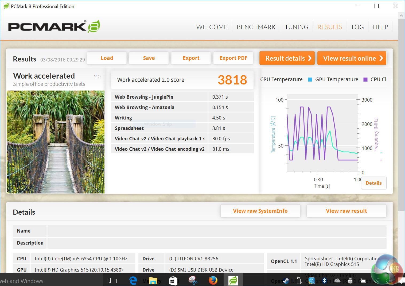The width and height of the screenshot is (405, 286).
Task: Export the result as PDF
Action: point(233,58)
